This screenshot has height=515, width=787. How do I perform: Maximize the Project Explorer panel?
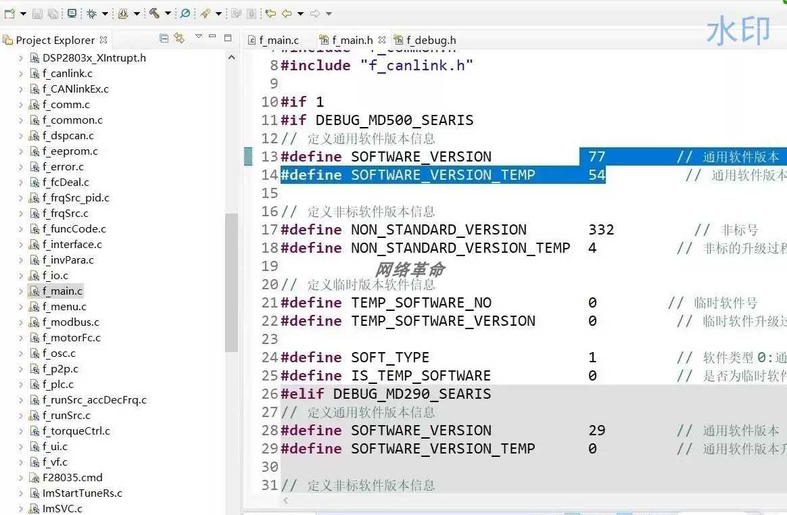point(228,38)
